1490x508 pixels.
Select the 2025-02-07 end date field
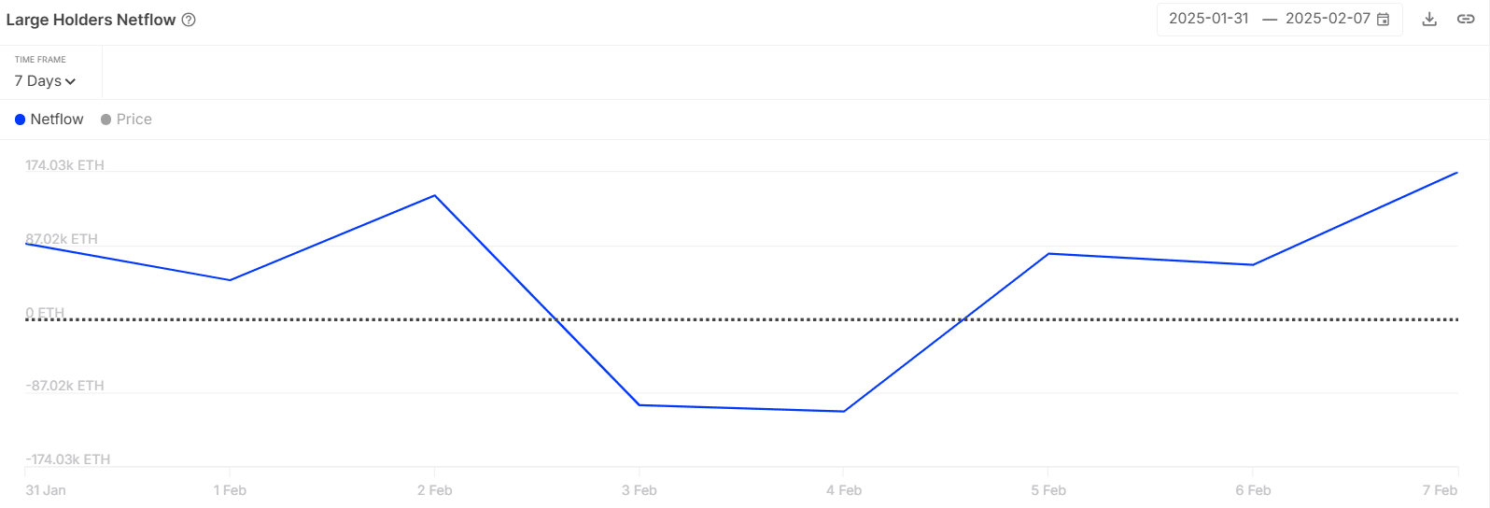1328,19
